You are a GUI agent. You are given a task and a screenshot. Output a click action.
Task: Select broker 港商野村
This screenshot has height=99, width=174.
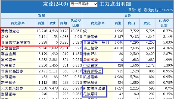91,54
